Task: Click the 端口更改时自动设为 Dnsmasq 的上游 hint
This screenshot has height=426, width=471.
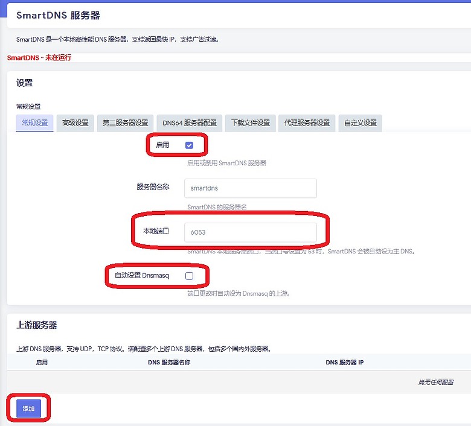Action: (239, 293)
